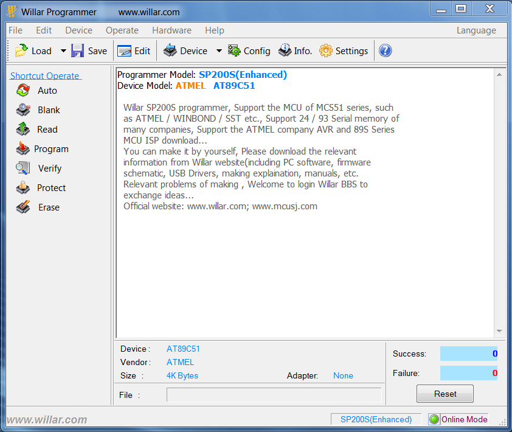Click the Erase icon in sidebar
The height and width of the screenshot is (432, 512).
click(x=23, y=207)
